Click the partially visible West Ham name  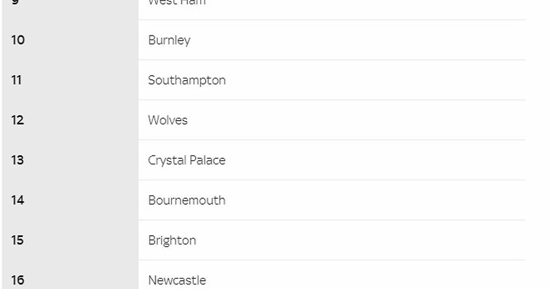(177, 2)
